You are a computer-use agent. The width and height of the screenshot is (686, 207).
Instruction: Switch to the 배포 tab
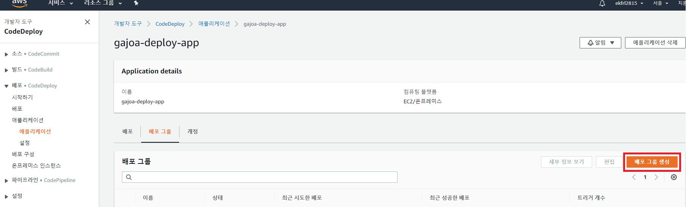tap(128, 131)
